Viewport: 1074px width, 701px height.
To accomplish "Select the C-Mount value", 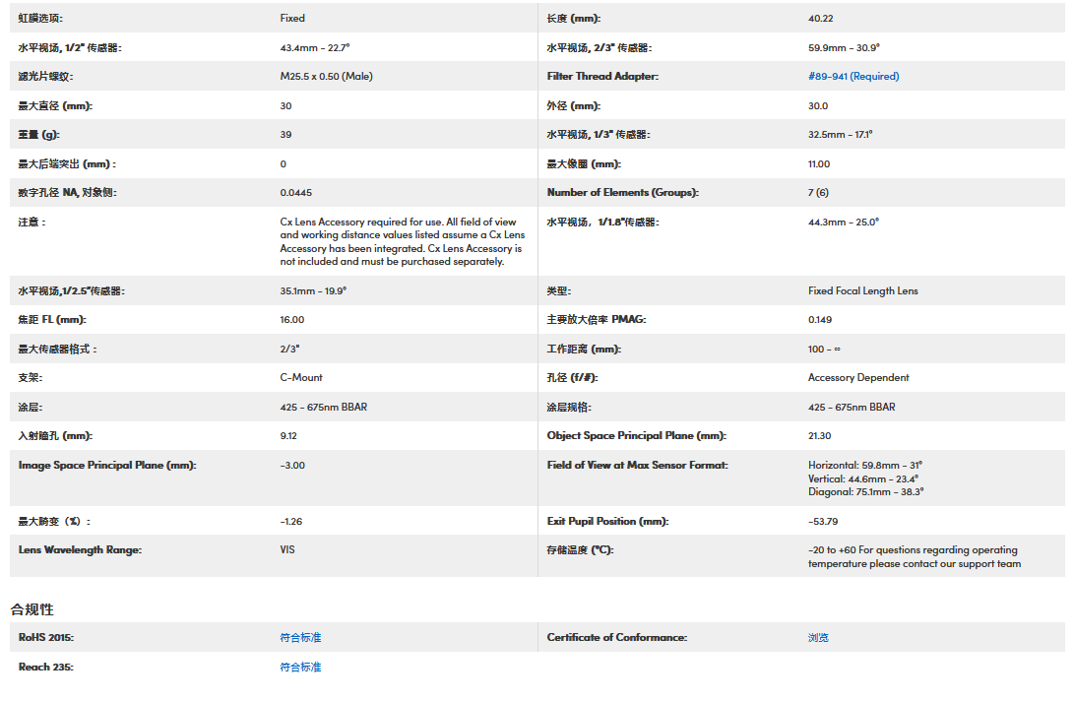I will [301, 378].
